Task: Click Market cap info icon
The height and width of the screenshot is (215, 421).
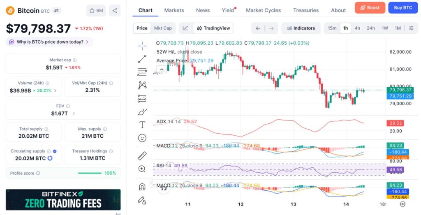Action: 75,60
